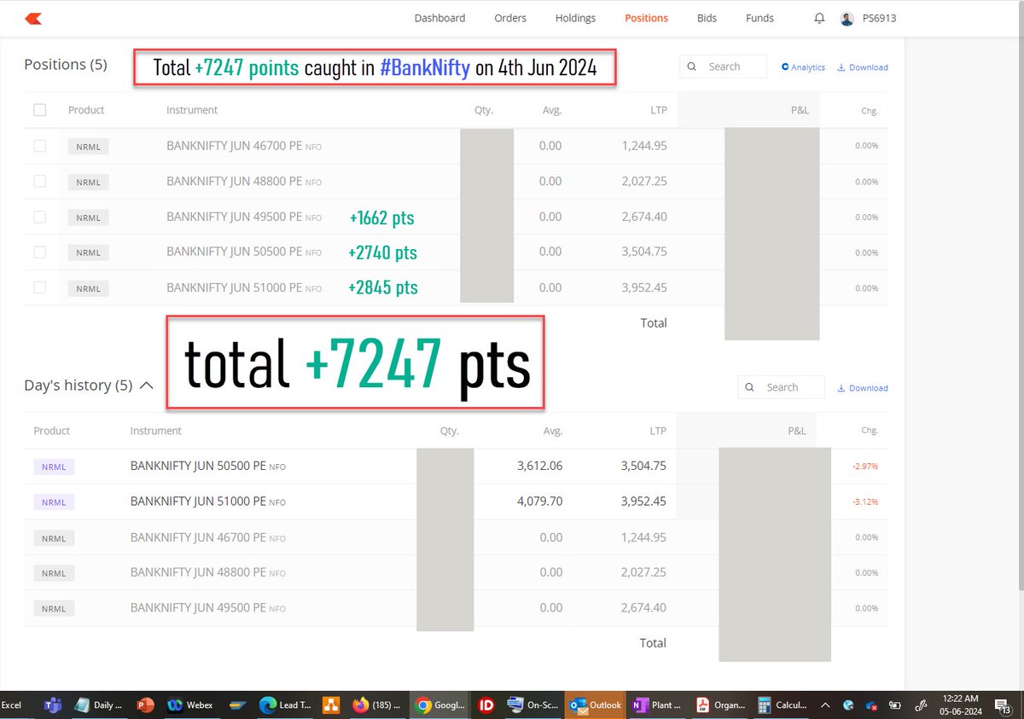Open the Organ... PDF taskbar item
This screenshot has width=1024, height=719.
point(719,705)
